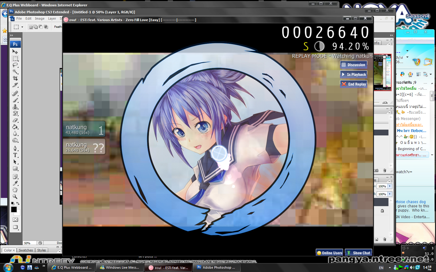Choose Add to selection mode
436x272 pixels.
click(x=36, y=27)
